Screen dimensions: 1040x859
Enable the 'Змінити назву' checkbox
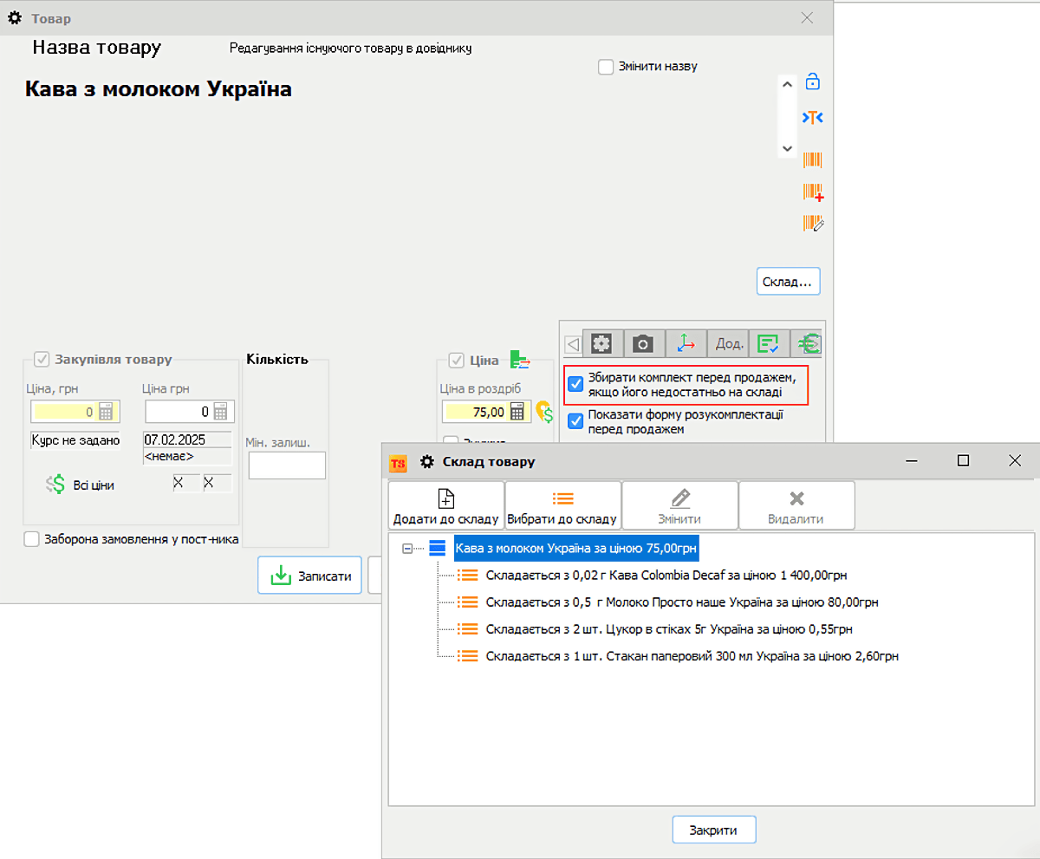click(606, 67)
